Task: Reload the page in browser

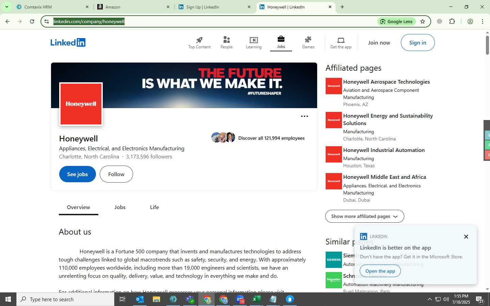Action: (x=32, y=21)
